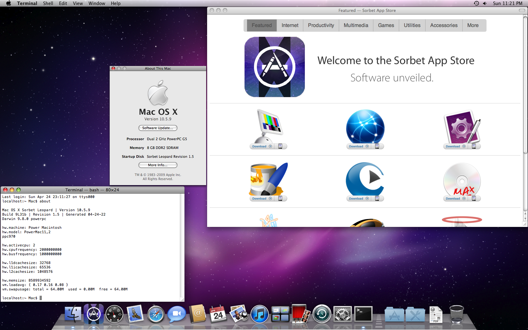The height and width of the screenshot is (330, 528).
Task: Click classic Mac icon beside Max disc Download
Action: click(x=474, y=199)
